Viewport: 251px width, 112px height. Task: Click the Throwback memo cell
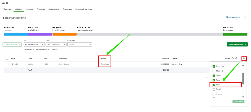[105, 64]
